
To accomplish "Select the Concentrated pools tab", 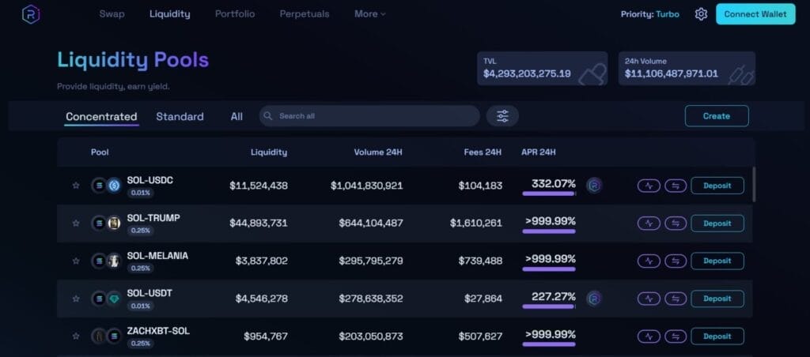I will (101, 117).
